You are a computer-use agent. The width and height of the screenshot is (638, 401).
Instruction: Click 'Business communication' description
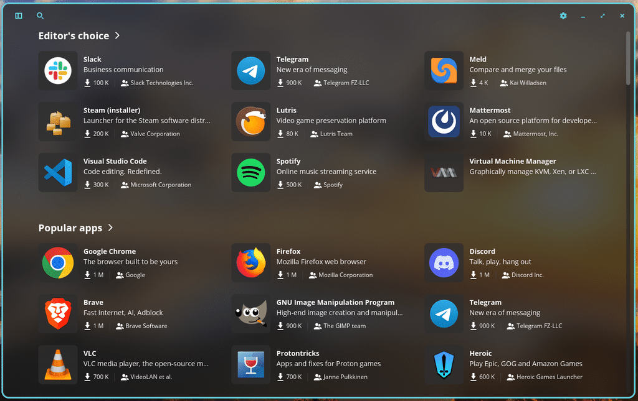(x=123, y=70)
